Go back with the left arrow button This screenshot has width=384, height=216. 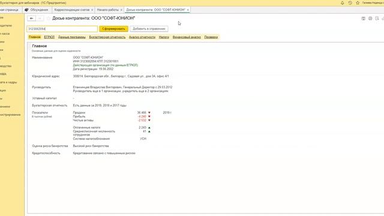31,19
